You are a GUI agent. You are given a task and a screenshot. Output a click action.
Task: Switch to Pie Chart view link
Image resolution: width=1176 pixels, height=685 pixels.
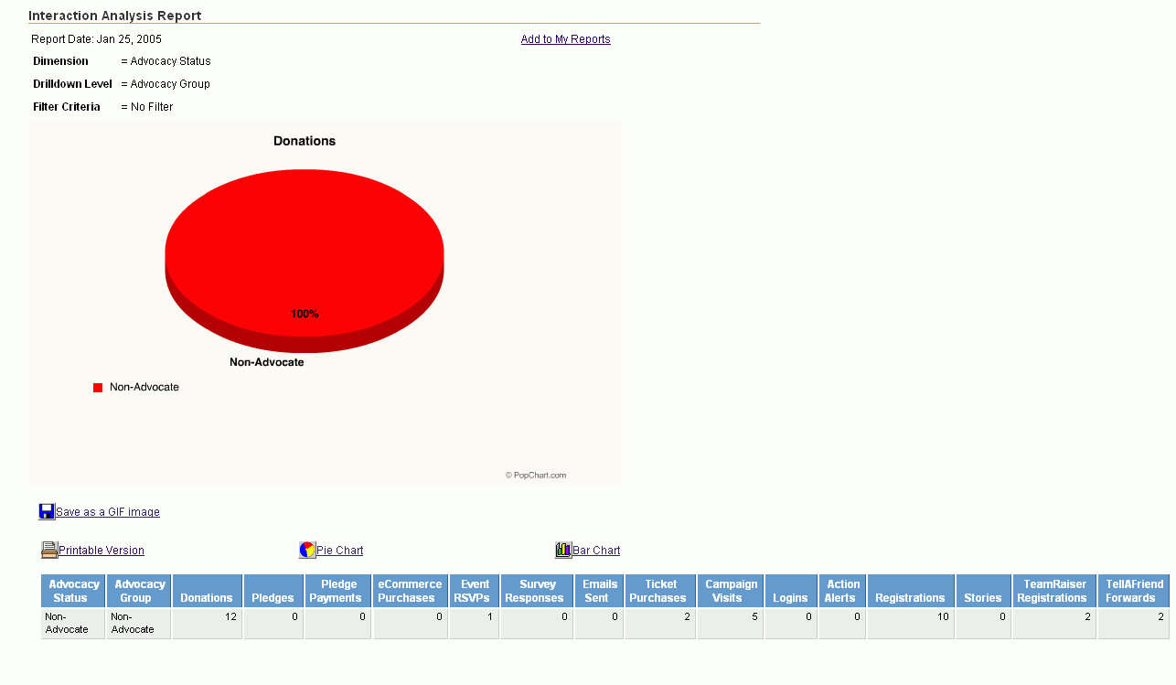point(339,551)
